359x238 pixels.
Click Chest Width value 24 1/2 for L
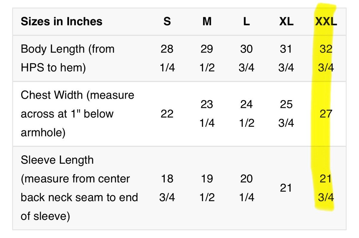[246, 114]
